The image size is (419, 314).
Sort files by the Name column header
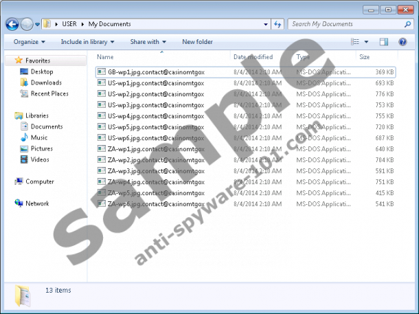[105, 57]
